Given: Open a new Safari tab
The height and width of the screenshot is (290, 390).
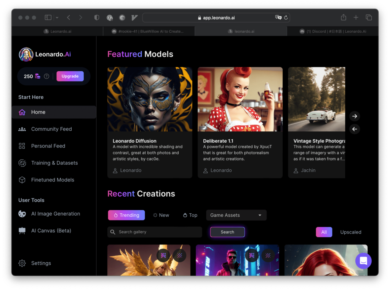Looking at the screenshot, I should pyautogui.click(x=356, y=17).
